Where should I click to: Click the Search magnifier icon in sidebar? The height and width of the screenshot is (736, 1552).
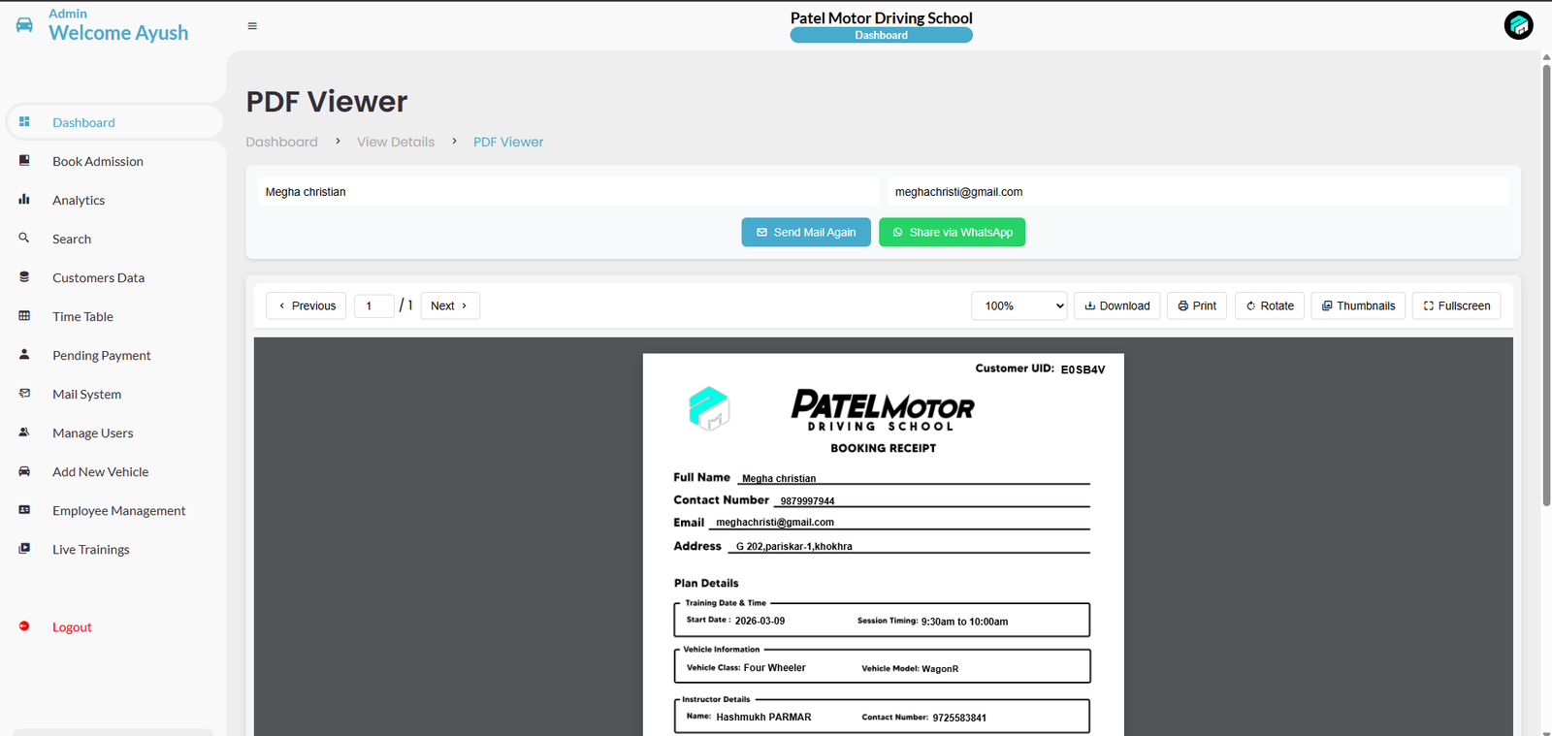[24, 238]
